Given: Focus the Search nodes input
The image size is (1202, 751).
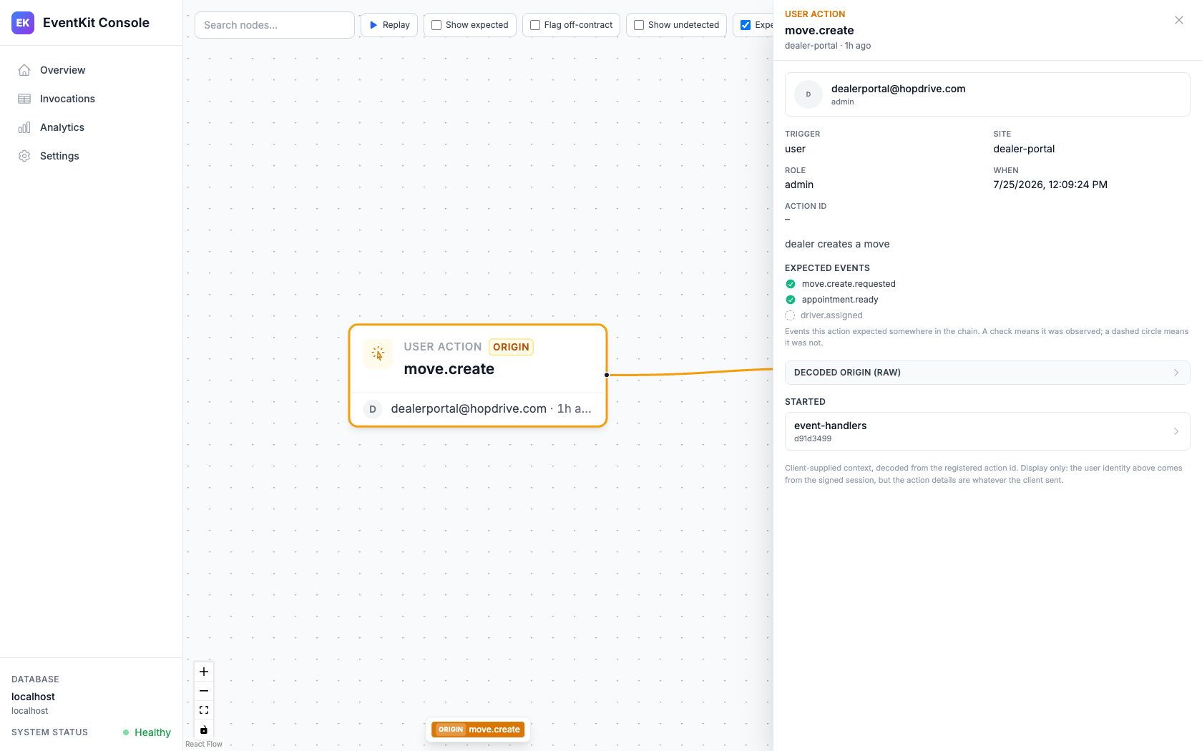Looking at the screenshot, I should [275, 25].
